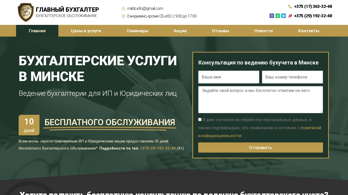
Task: Open the Viber messenger icon
Action: point(272,16)
